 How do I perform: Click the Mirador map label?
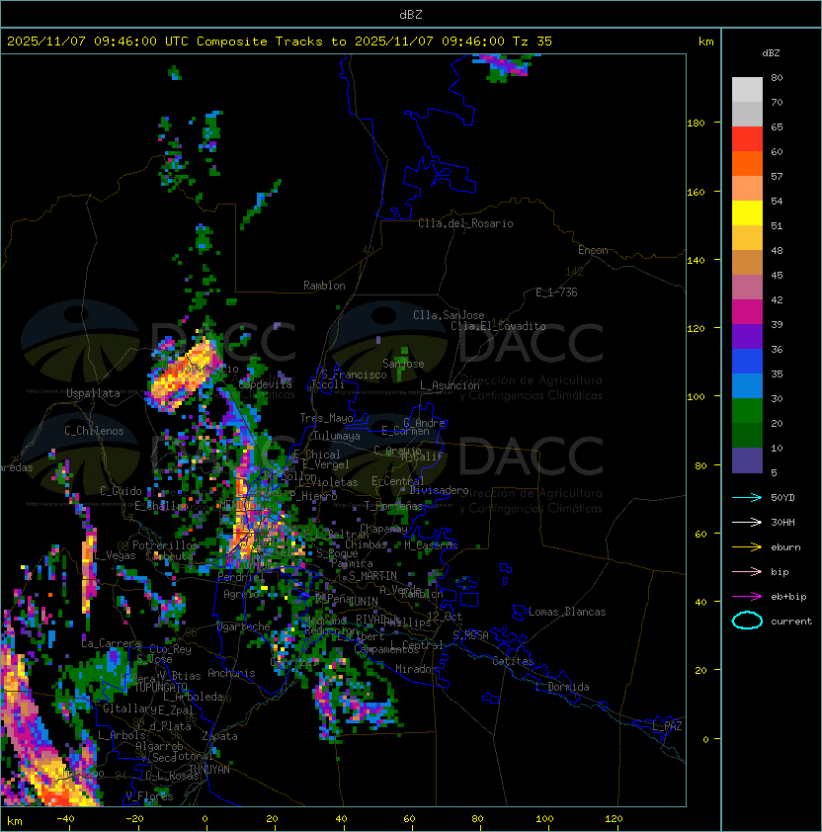(x=417, y=669)
